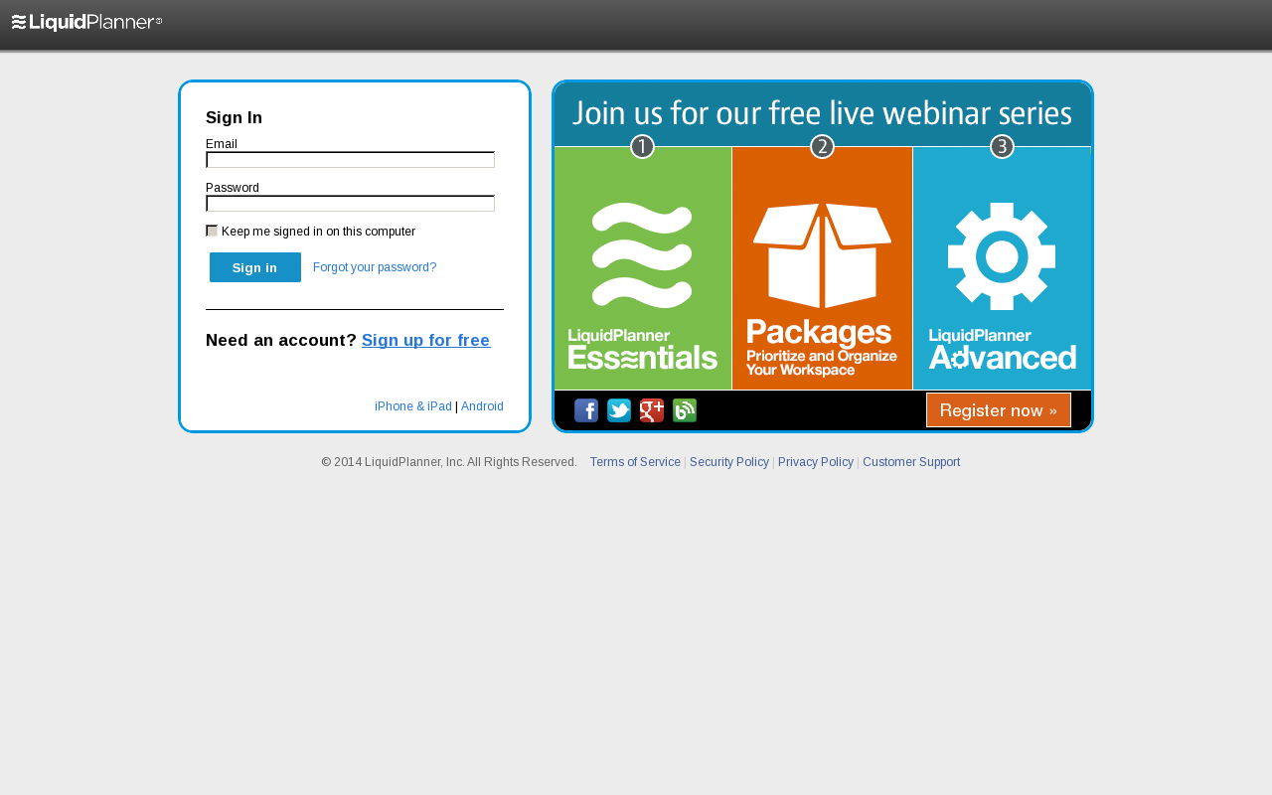This screenshot has width=1272, height=795.
Task: Follow the Sign up for free link
Action: (425, 340)
